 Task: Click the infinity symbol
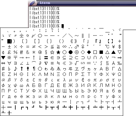coord(64,47)
